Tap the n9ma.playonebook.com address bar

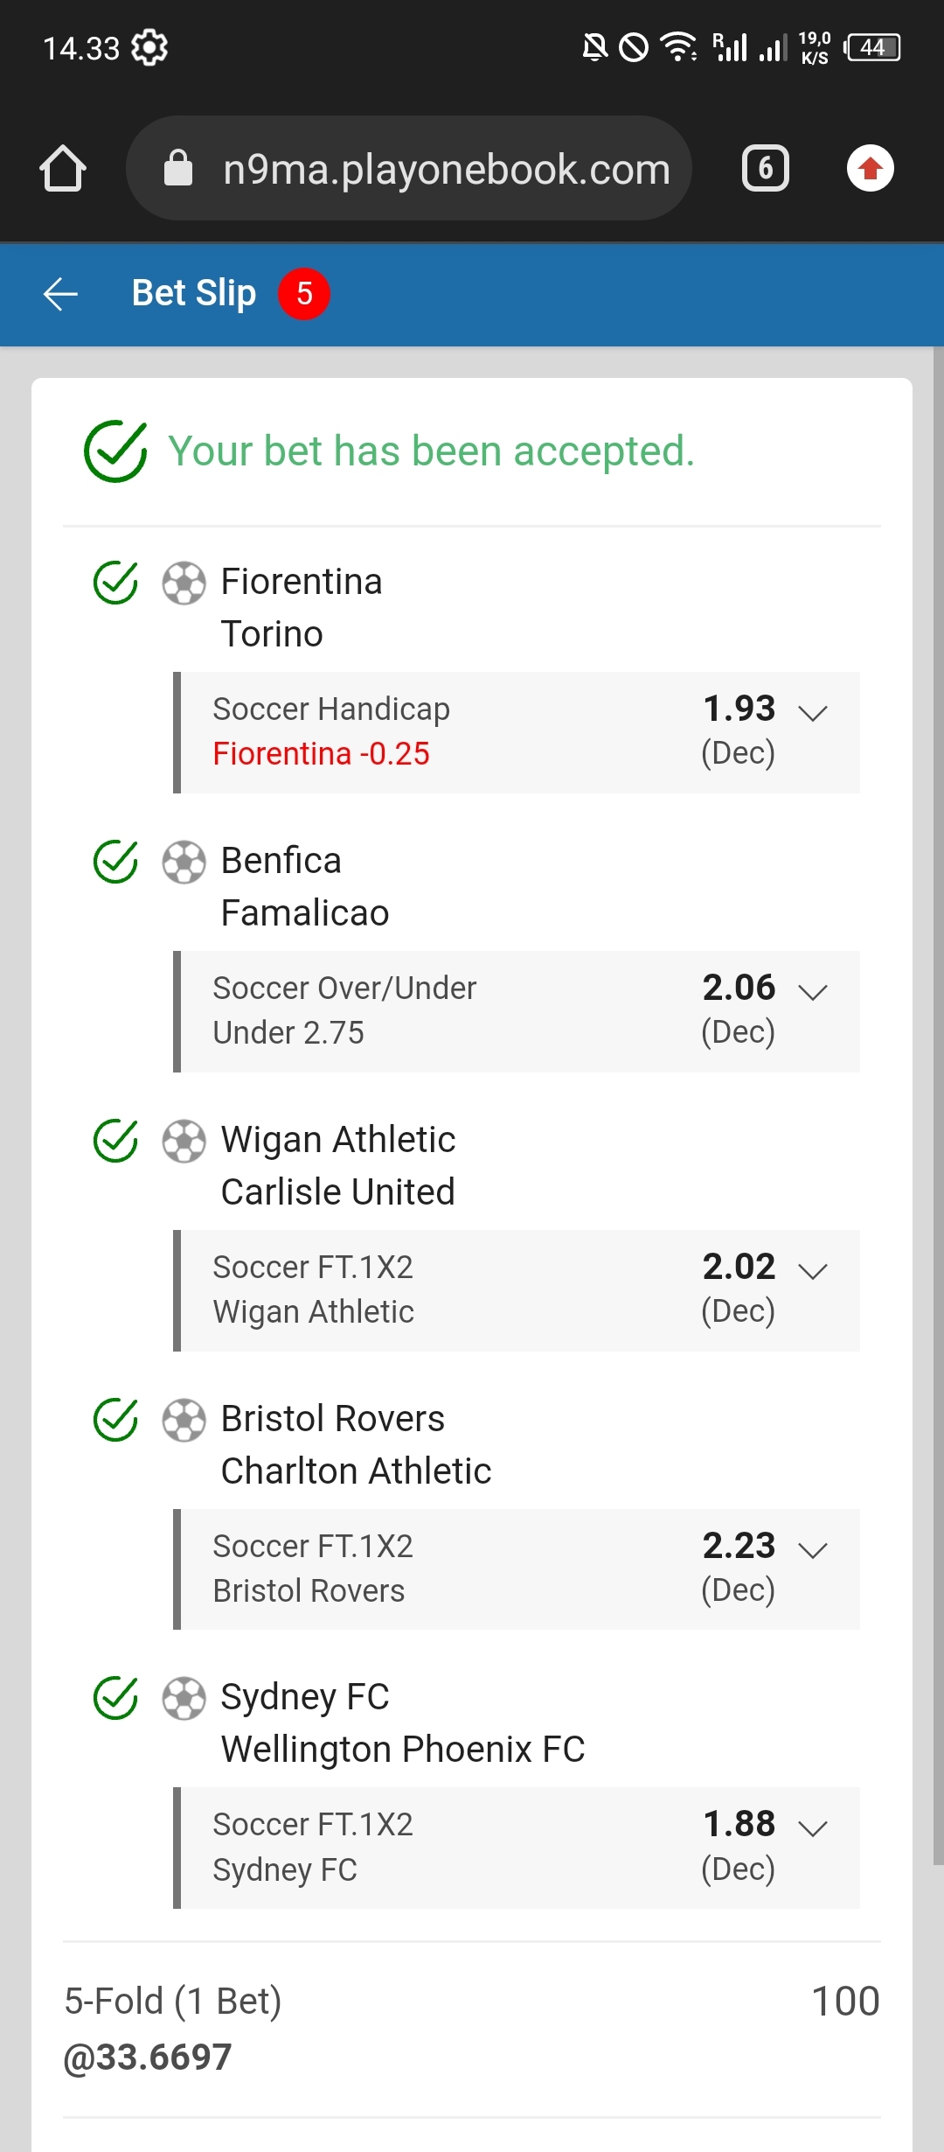pyautogui.click(x=446, y=168)
